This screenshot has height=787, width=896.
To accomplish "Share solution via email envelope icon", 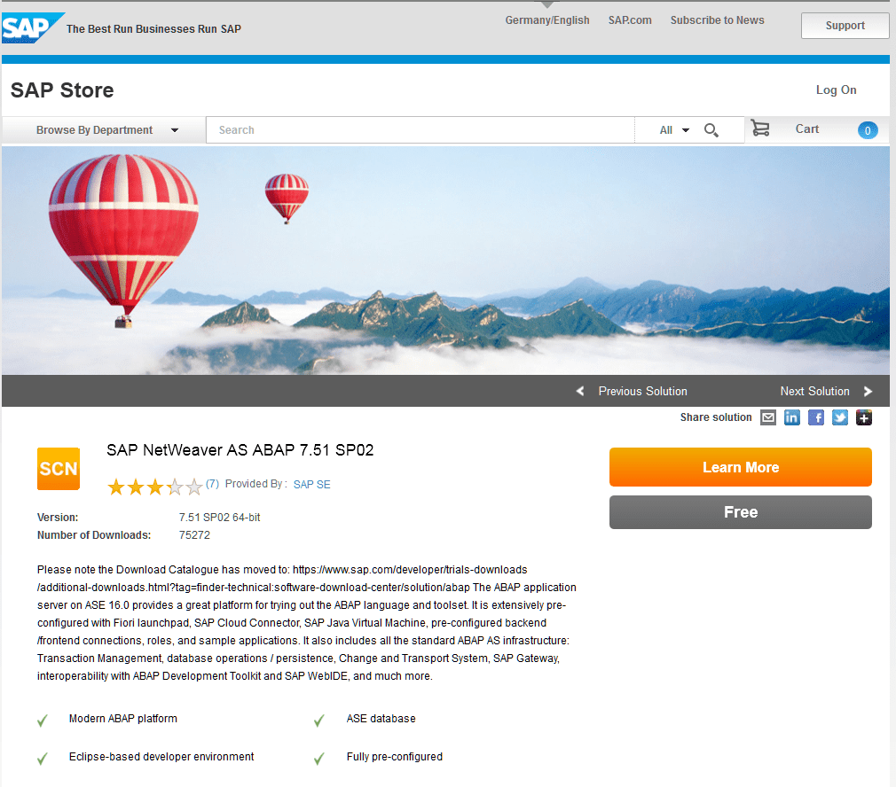I will point(768,417).
